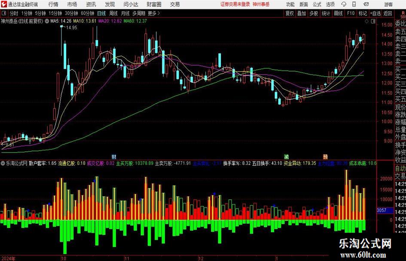Screen dimensions: 406x261
Task: Select the 1分钟 period tab
Action: coord(27,13)
